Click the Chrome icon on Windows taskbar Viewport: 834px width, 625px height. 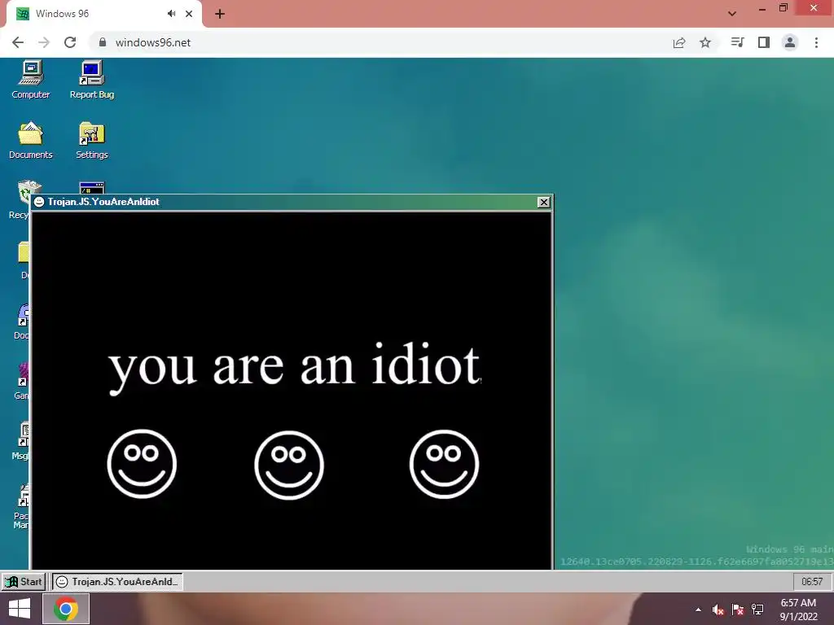[x=65, y=609]
